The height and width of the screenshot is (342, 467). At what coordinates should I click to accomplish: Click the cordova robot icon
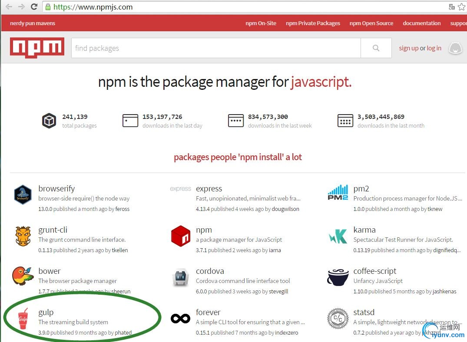pos(181,277)
